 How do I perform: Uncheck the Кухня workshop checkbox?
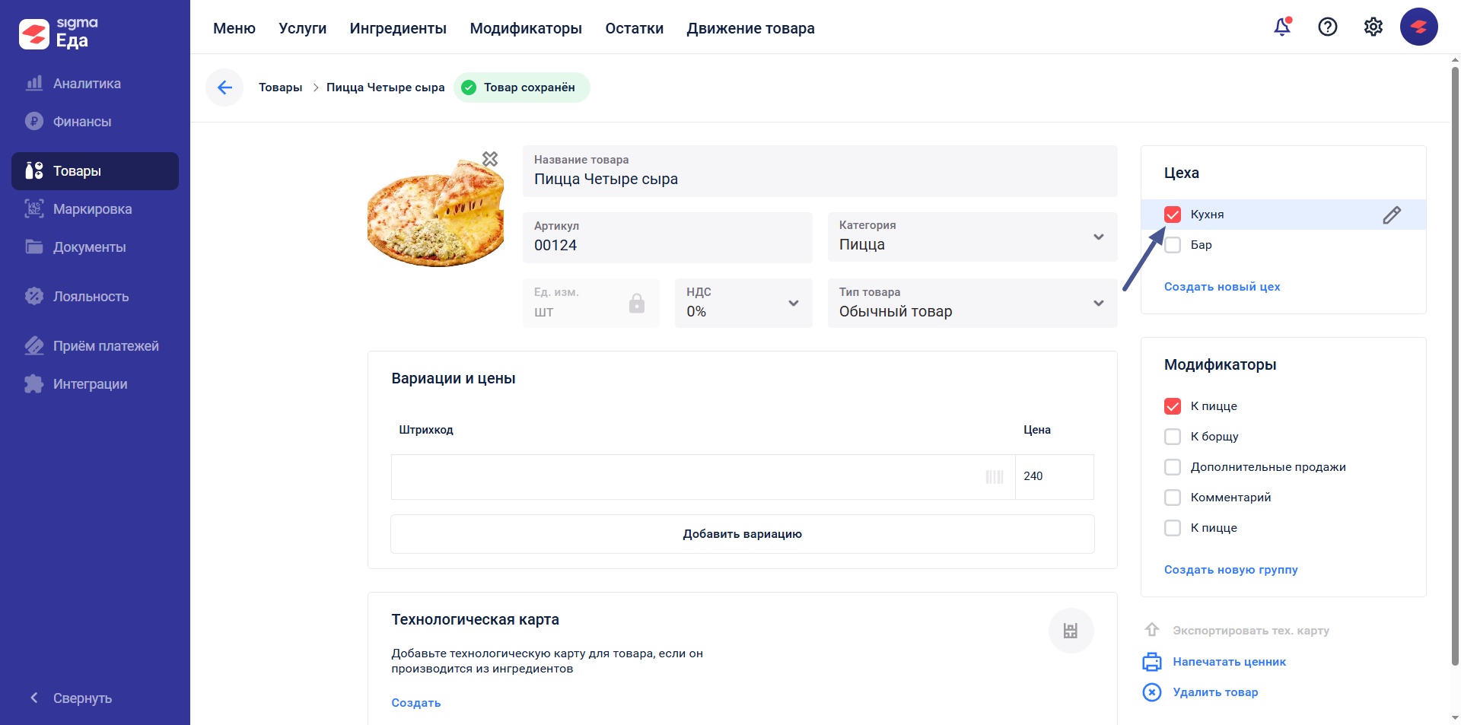(1173, 215)
